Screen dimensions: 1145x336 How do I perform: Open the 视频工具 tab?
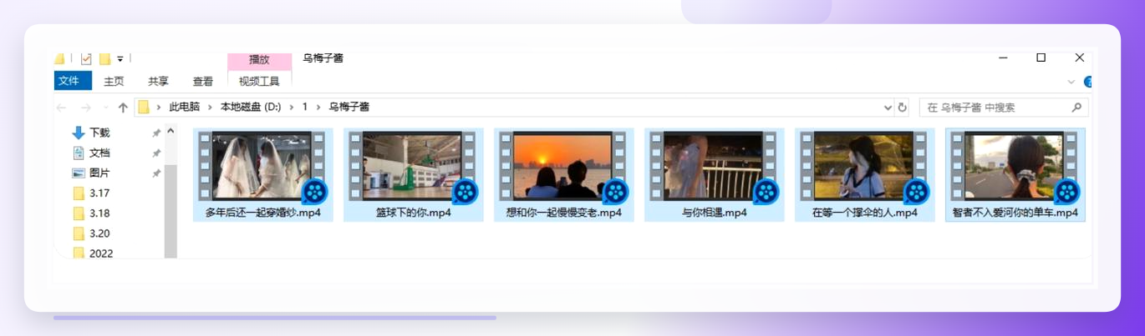[x=259, y=81]
